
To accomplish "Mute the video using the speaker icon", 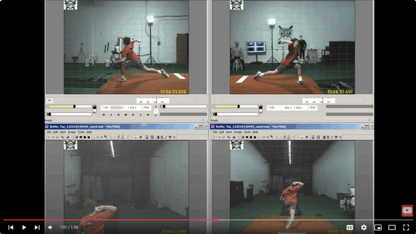I will [50, 227].
